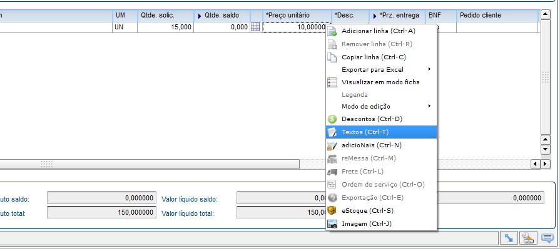560x249 pixels.
Task: Click the edit tool icon at bottom right
Action: pos(529,238)
